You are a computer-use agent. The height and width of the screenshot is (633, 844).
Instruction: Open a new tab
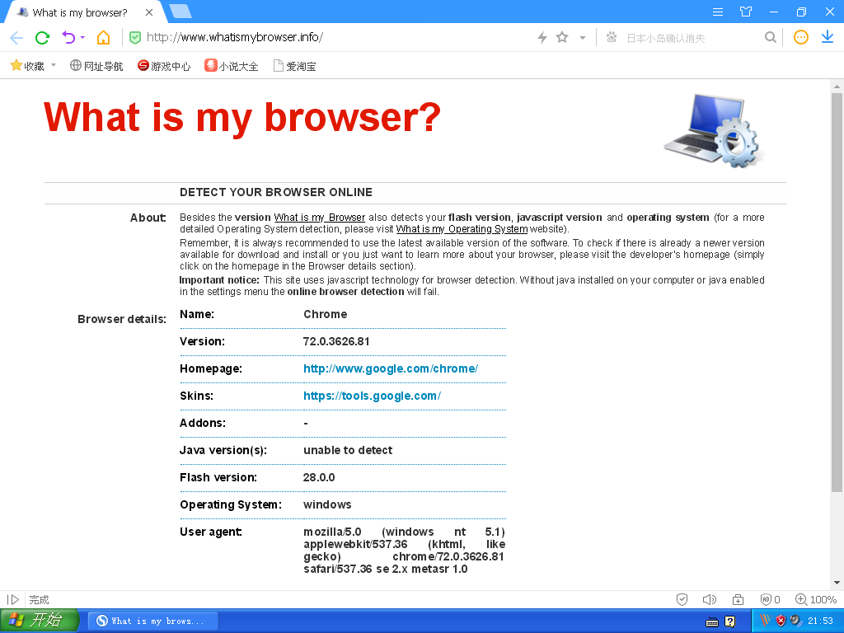tap(181, 12)
